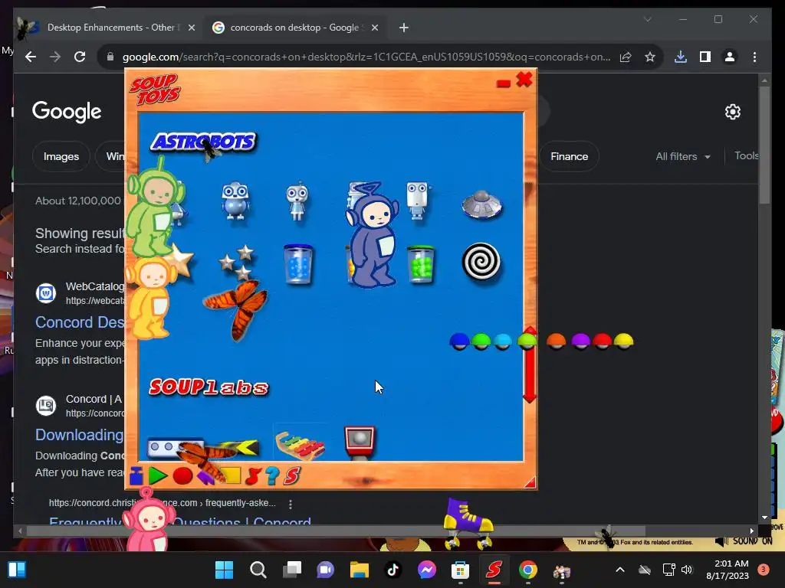Screen dimensions: 785x588
Task: Open the blue question mark help icon
Action: point(272,475)
